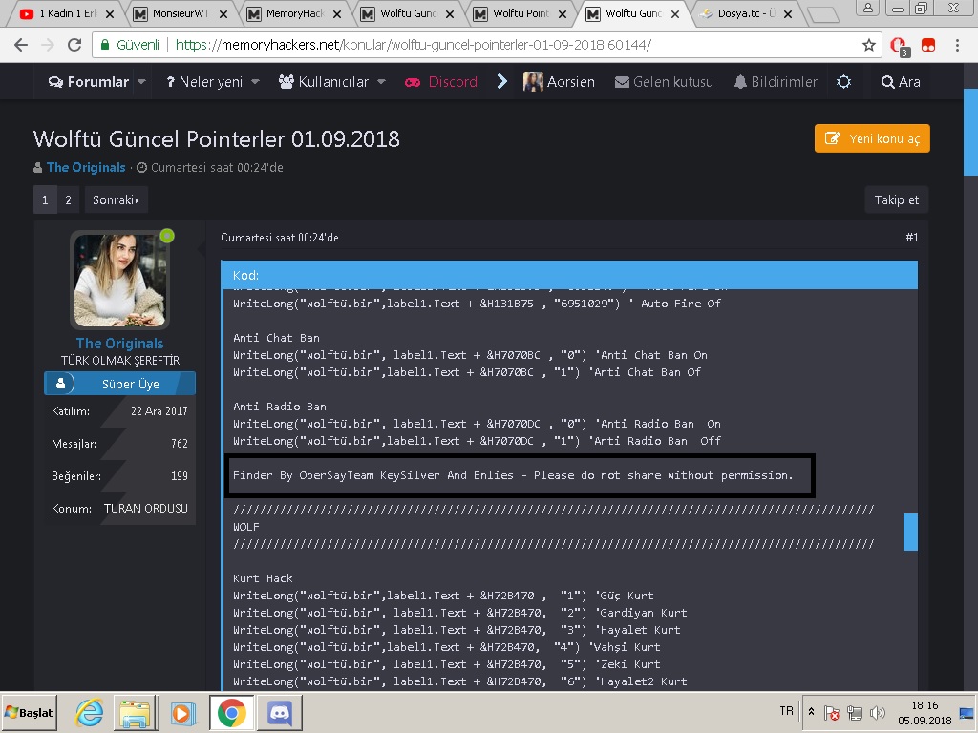
Task: Click the post timestamp 'Cumartesi saat 00:24'de'
Action: point(280,238)
